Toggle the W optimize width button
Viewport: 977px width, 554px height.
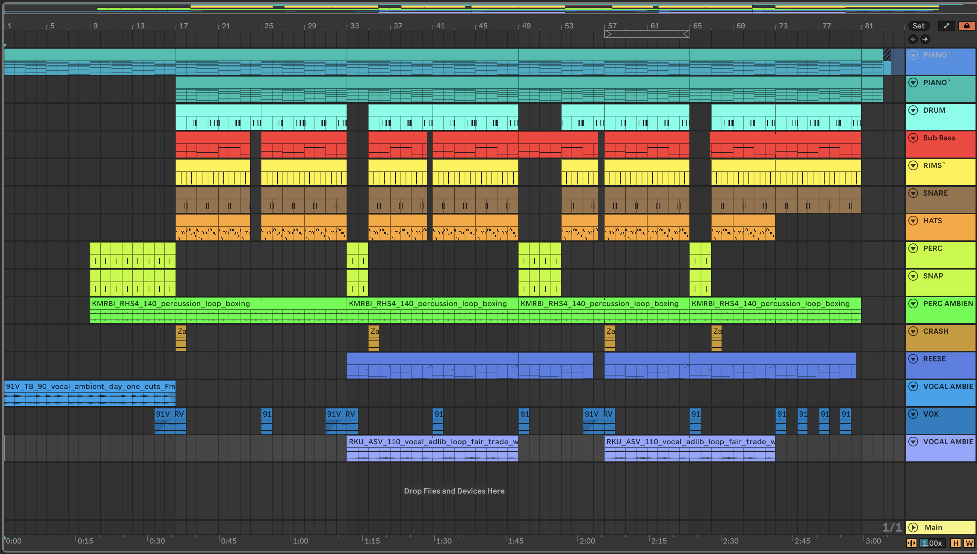pos(969,543)
